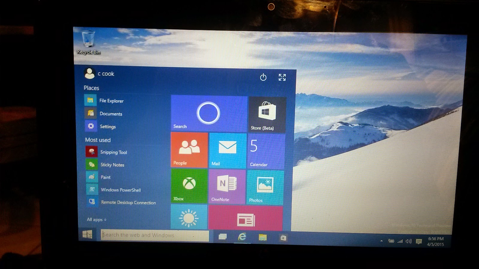Expand the All apps list
Screen dimensions: 479x269
click(97, 219)
